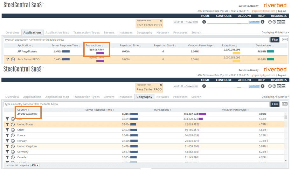Open RESOURCES menu in lower navigation bar
The image size is (291, 171).
coord(279,80)
